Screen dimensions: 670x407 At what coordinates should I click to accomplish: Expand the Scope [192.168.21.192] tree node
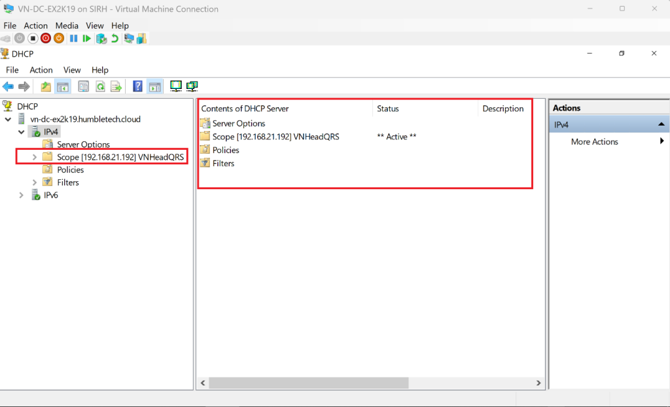tap(35, 157)
